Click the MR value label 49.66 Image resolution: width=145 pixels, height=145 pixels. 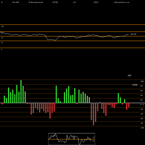pyautogui.click(x=135, y=85)
